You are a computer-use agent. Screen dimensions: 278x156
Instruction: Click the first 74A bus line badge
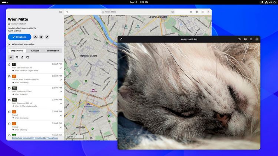tap(14, 88)
